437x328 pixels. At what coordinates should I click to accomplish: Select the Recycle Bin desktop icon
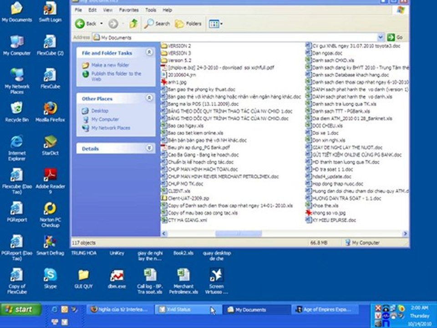tap(17, 112)
